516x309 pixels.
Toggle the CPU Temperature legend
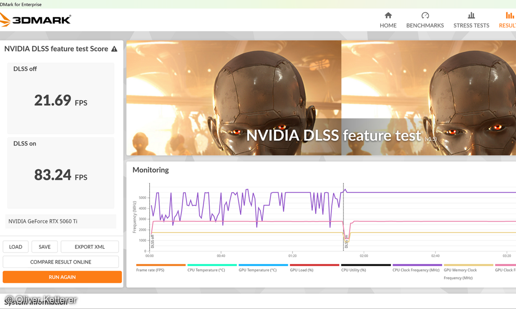pos(212,268)
